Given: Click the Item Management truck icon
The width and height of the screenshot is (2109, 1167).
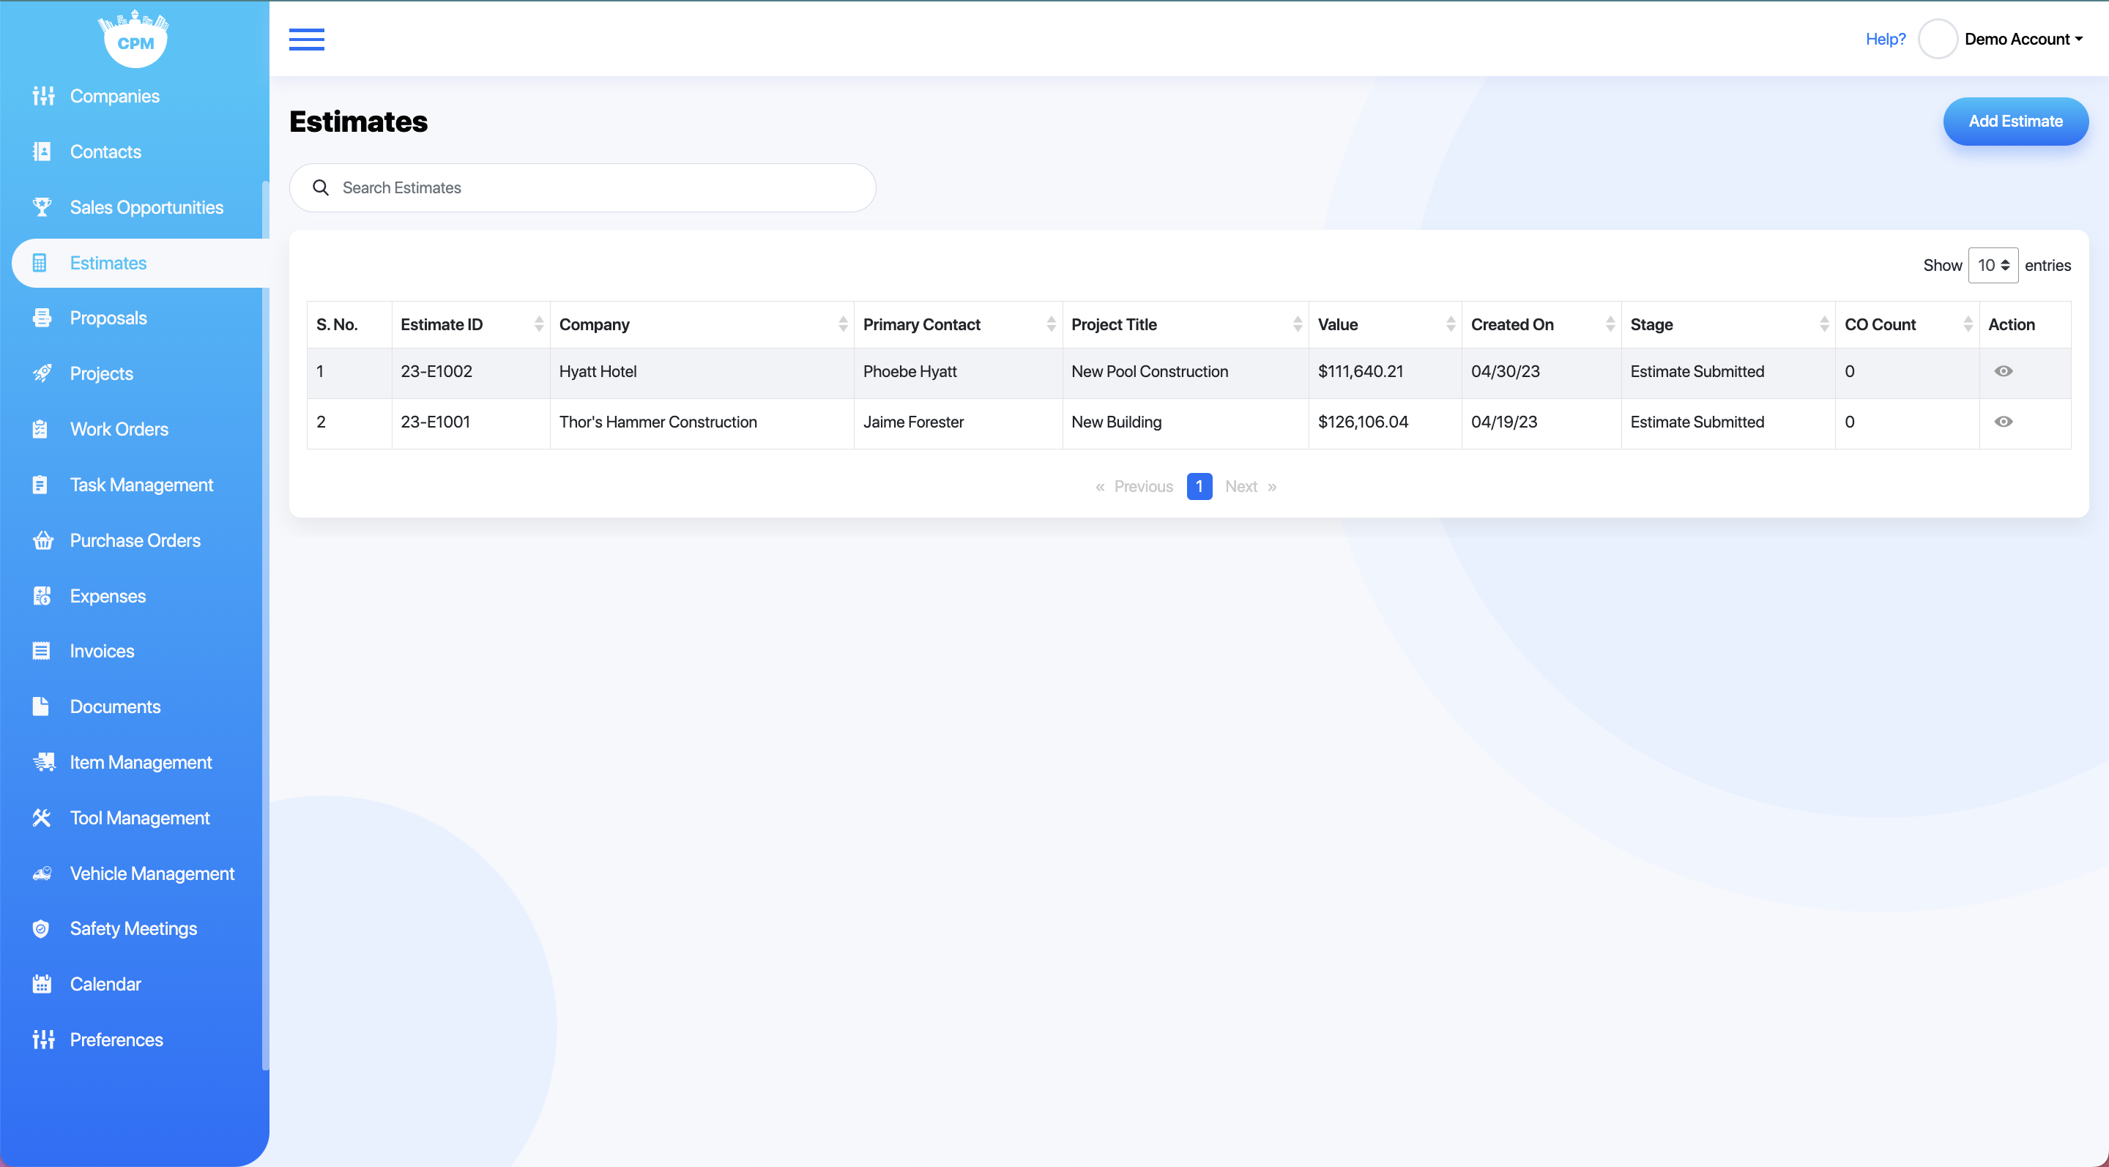Looking at the screenshot, I should tap(43, 762).
